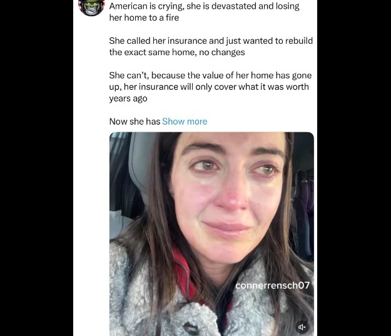Click the black letterbox area right of post

[354, 168]
